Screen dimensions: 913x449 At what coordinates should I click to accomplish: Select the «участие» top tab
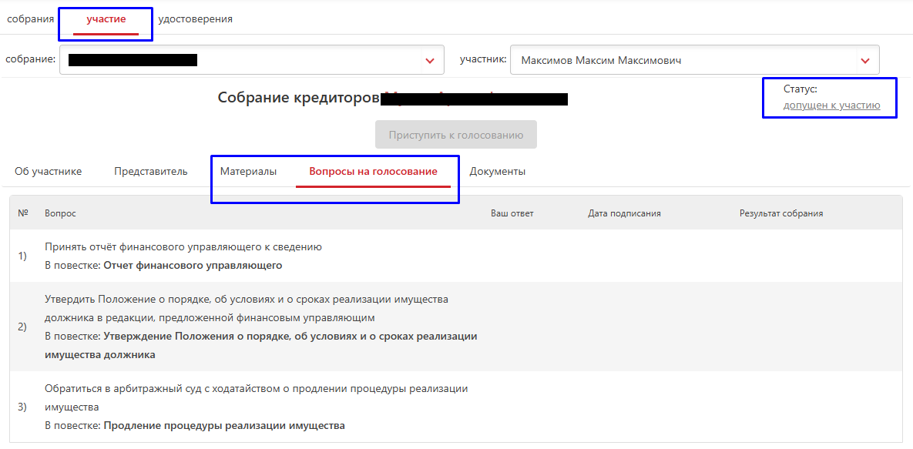pyautogui.click(x=106, y=18)
